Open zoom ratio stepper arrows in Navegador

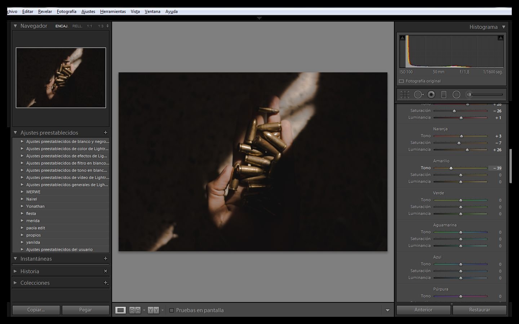click(x=107, y=26)
